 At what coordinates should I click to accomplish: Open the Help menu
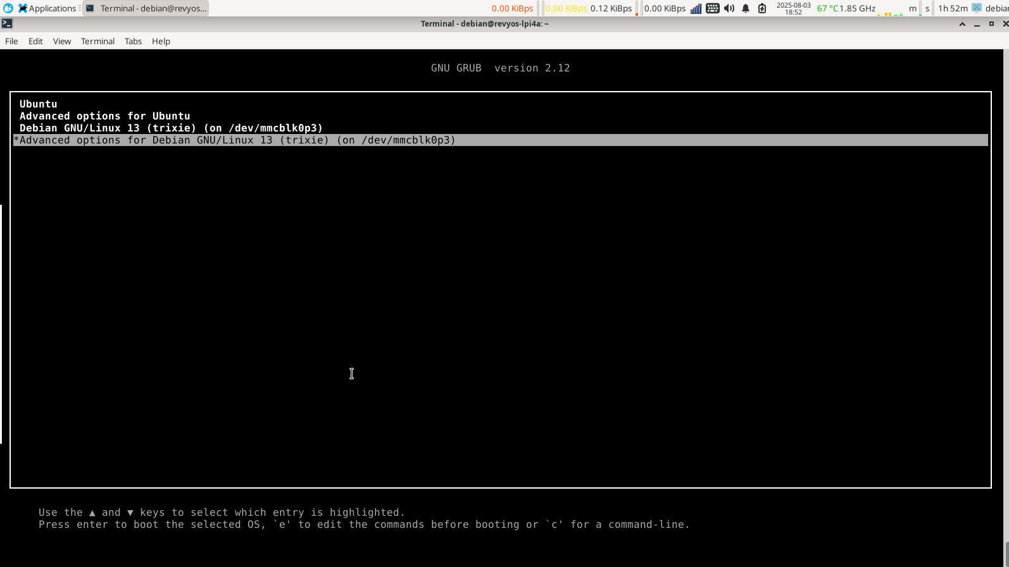pyautogui.click(x=161, y=41)
